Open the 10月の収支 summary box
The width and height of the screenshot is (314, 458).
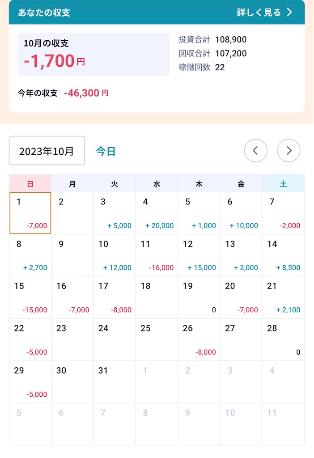(x=93, y=54)
